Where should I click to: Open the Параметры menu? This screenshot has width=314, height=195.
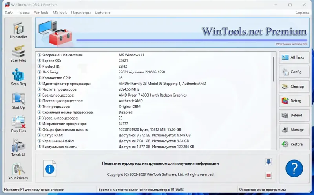tap(81, 13)
